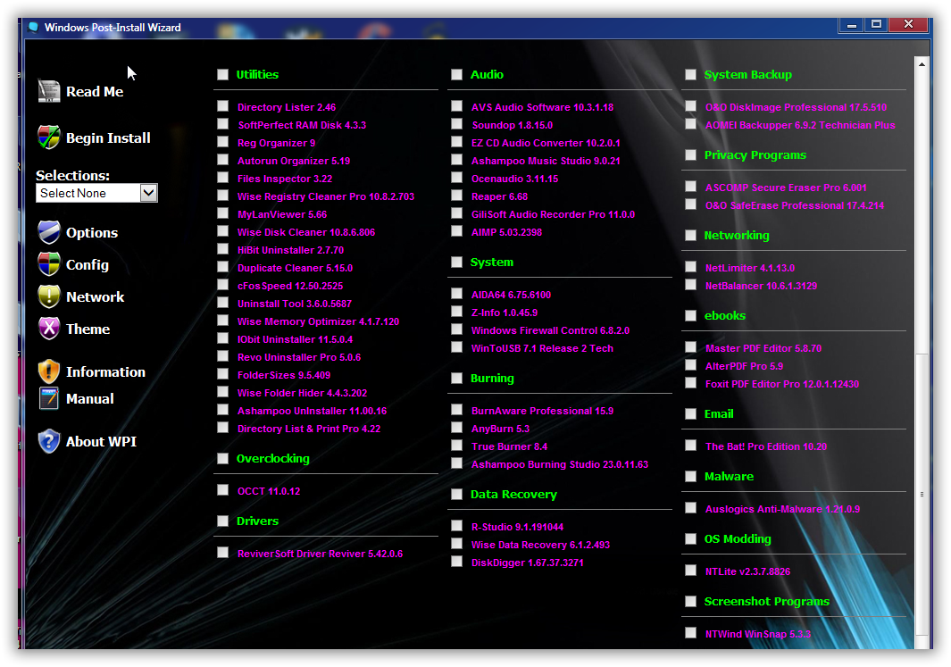Open the Selections dropdown arrow
The height and width of the screenshot is (667, 951).
pos(148,193)
